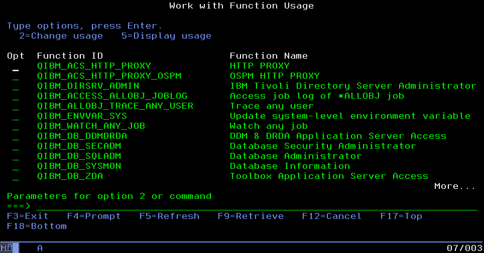Select option field beside QIBM_ACS_HTTP_PROXY_OSPM
The width and height of the screenshot is (484, 253).
[16, 76]
